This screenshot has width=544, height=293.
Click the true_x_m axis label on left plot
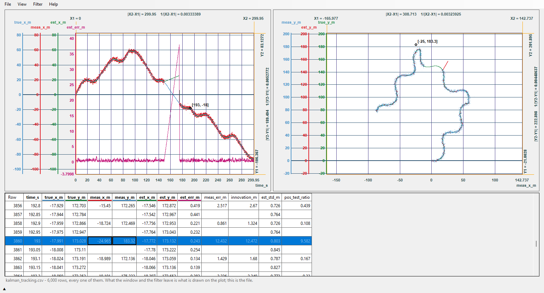coord(23,22)
